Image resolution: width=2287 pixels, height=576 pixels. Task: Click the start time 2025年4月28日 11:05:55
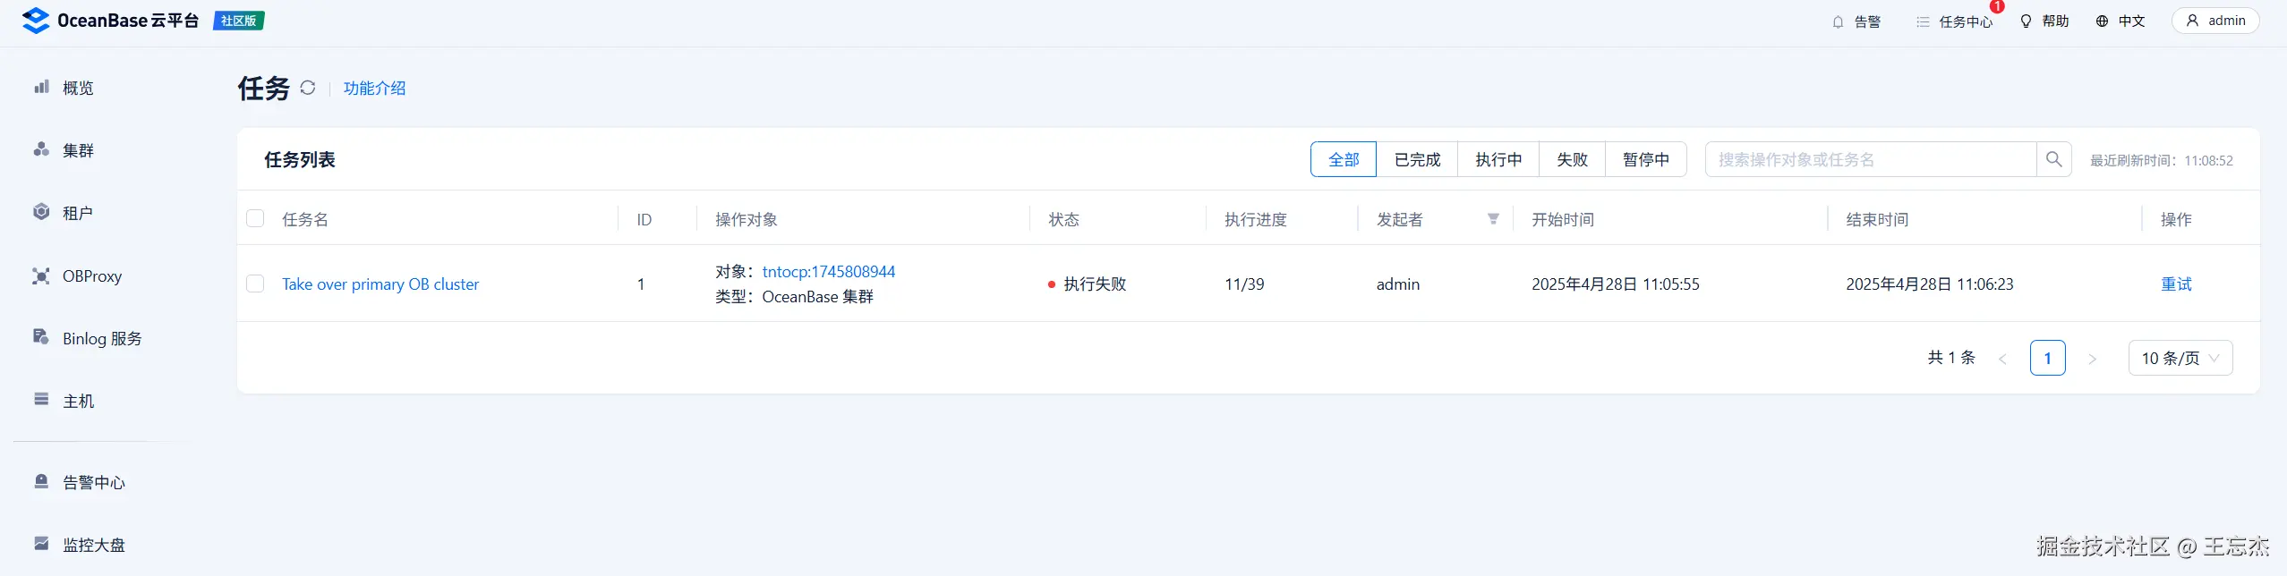pos(1615,284)
